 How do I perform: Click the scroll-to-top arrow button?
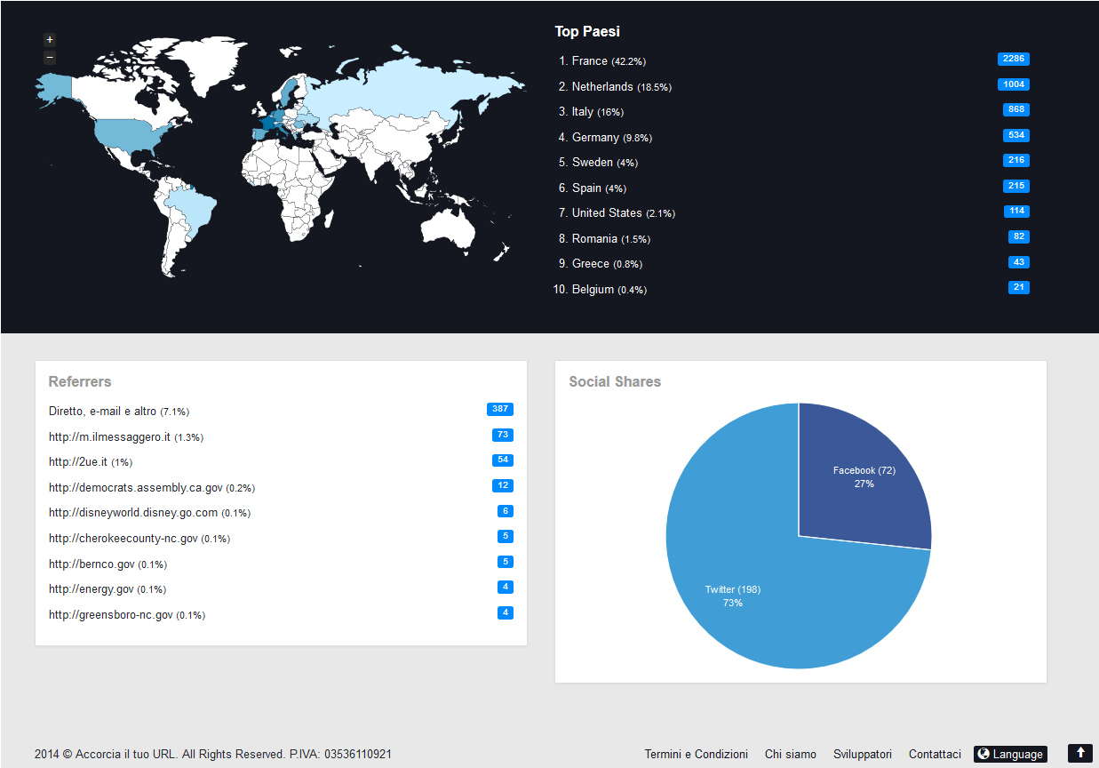point(1079,753)
